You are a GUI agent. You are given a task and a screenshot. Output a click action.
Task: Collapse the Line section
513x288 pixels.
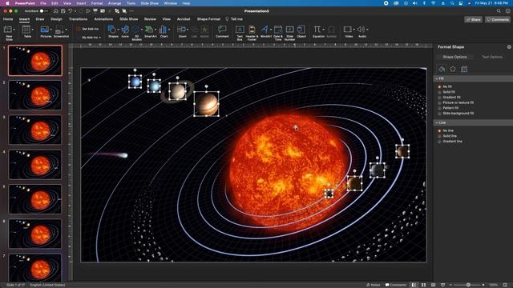[x=437, y=122]
